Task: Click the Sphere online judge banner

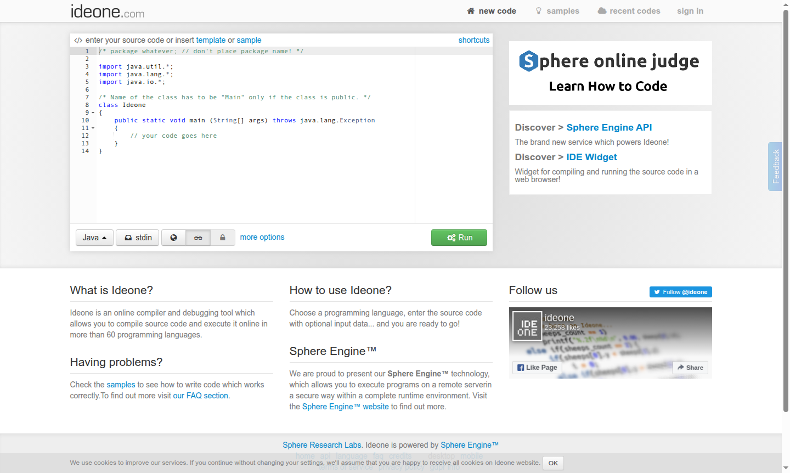Action: pyautogui.click(x=610, y=72)
